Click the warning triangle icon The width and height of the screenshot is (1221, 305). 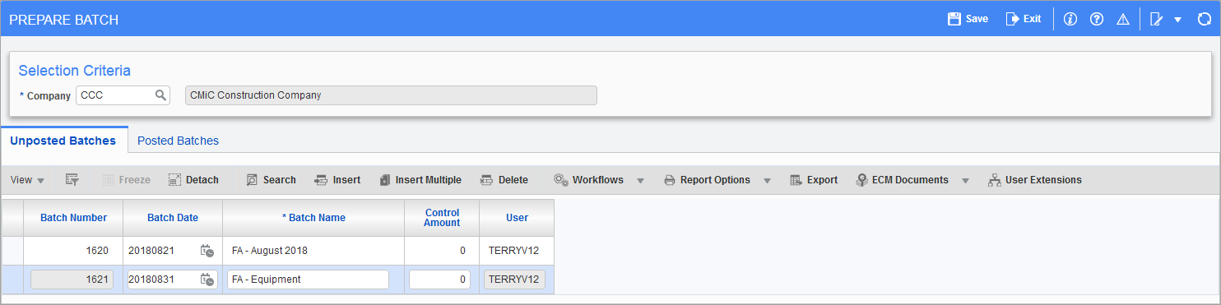(x=1122, y=19)
